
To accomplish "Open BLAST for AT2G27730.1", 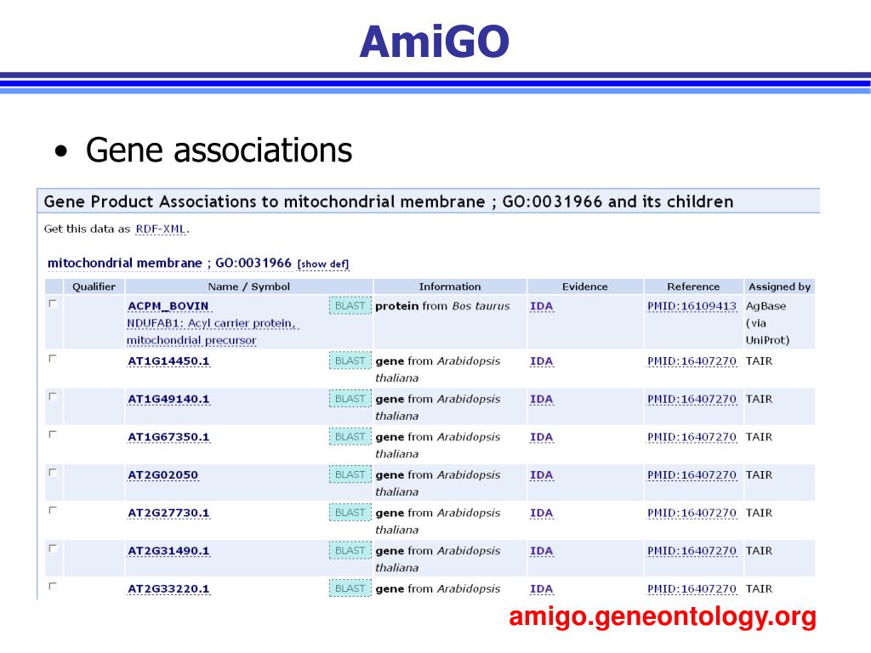I will [350, 513].
